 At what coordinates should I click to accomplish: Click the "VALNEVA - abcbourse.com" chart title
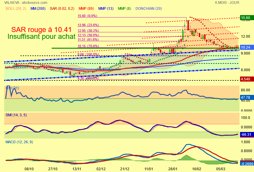click(26, 3)
